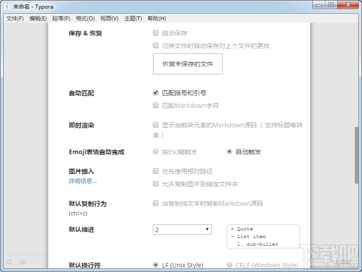Open the 文件(F) menu
The height and width of the screenshot is (272, 362).
(x=15, y=19)
